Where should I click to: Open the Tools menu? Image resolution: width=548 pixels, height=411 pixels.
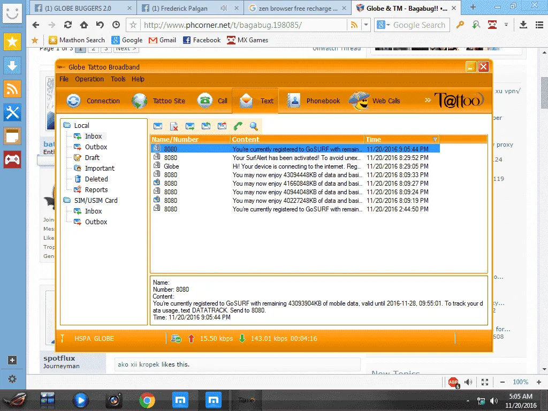click(118, 79)
